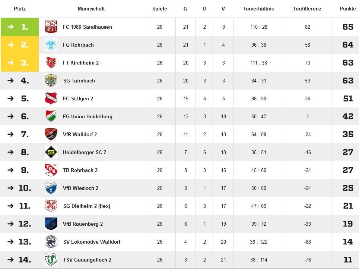Image resolution: width=359 pixels, height=269 pixels.
Task: Click the Heidelberger SC 2 HSC logo
Action: click(x=51, y=152)
